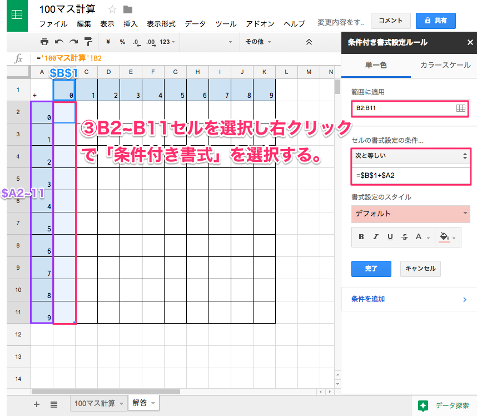Toggle italic in format style
This screenshot has height=416, width=477.
click(x=376, y=237)
